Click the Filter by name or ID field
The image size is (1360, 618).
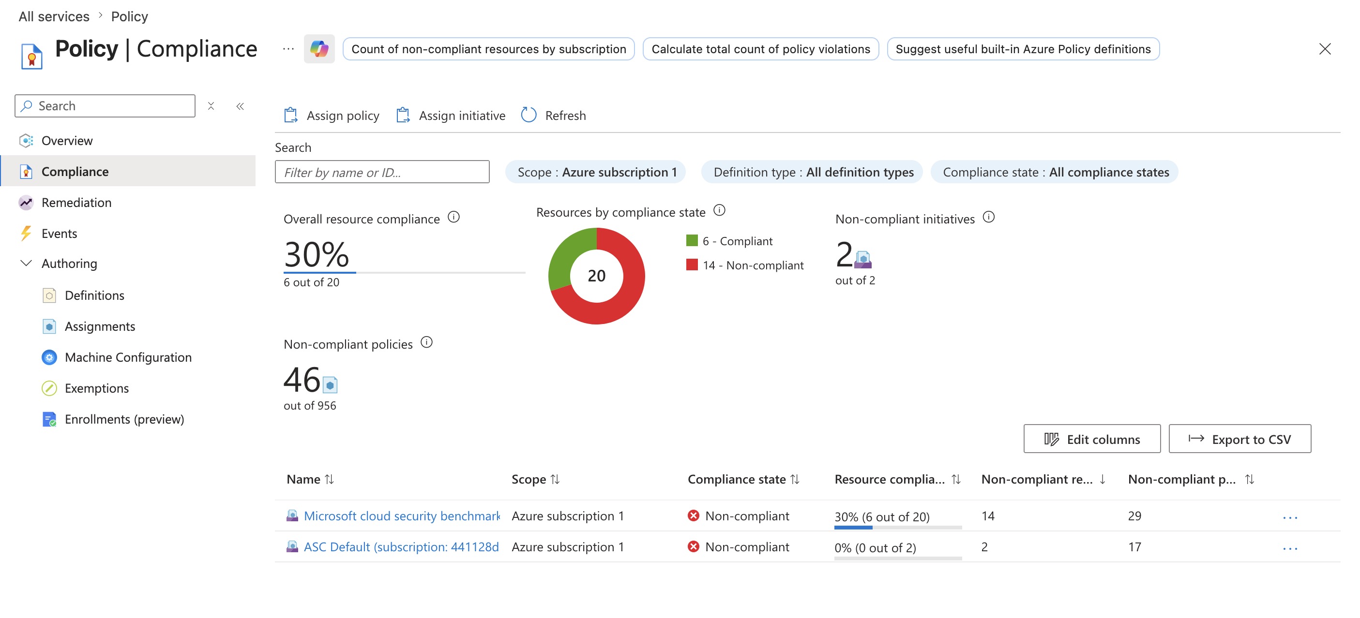pyautogui.click(x=382, y=173)
